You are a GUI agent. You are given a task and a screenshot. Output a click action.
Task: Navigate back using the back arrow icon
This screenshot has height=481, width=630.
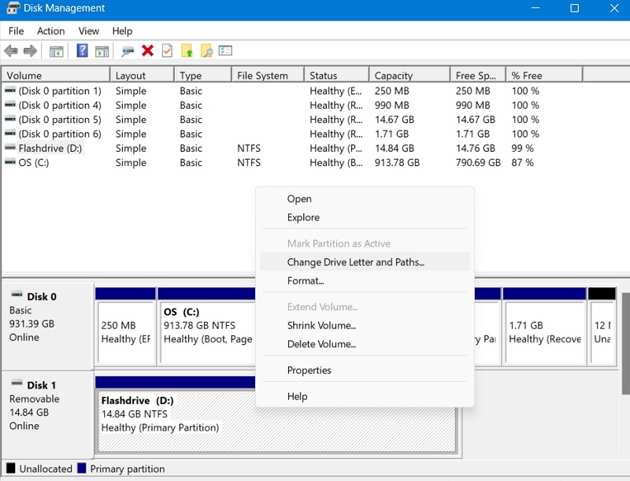click(11, 50)
